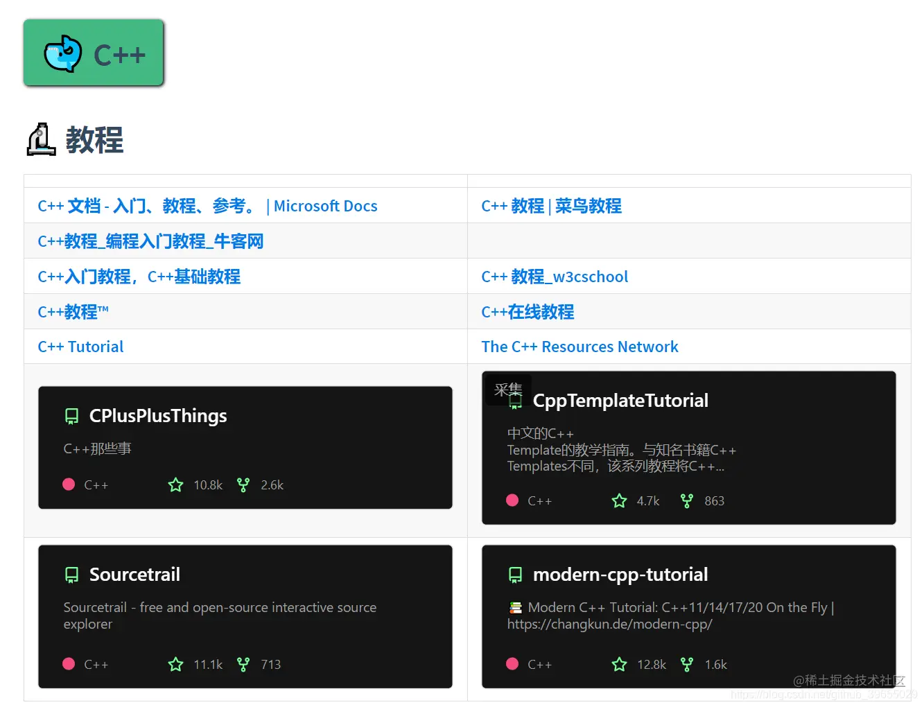Click 1.6k fork count

click(x=716, y=665)
